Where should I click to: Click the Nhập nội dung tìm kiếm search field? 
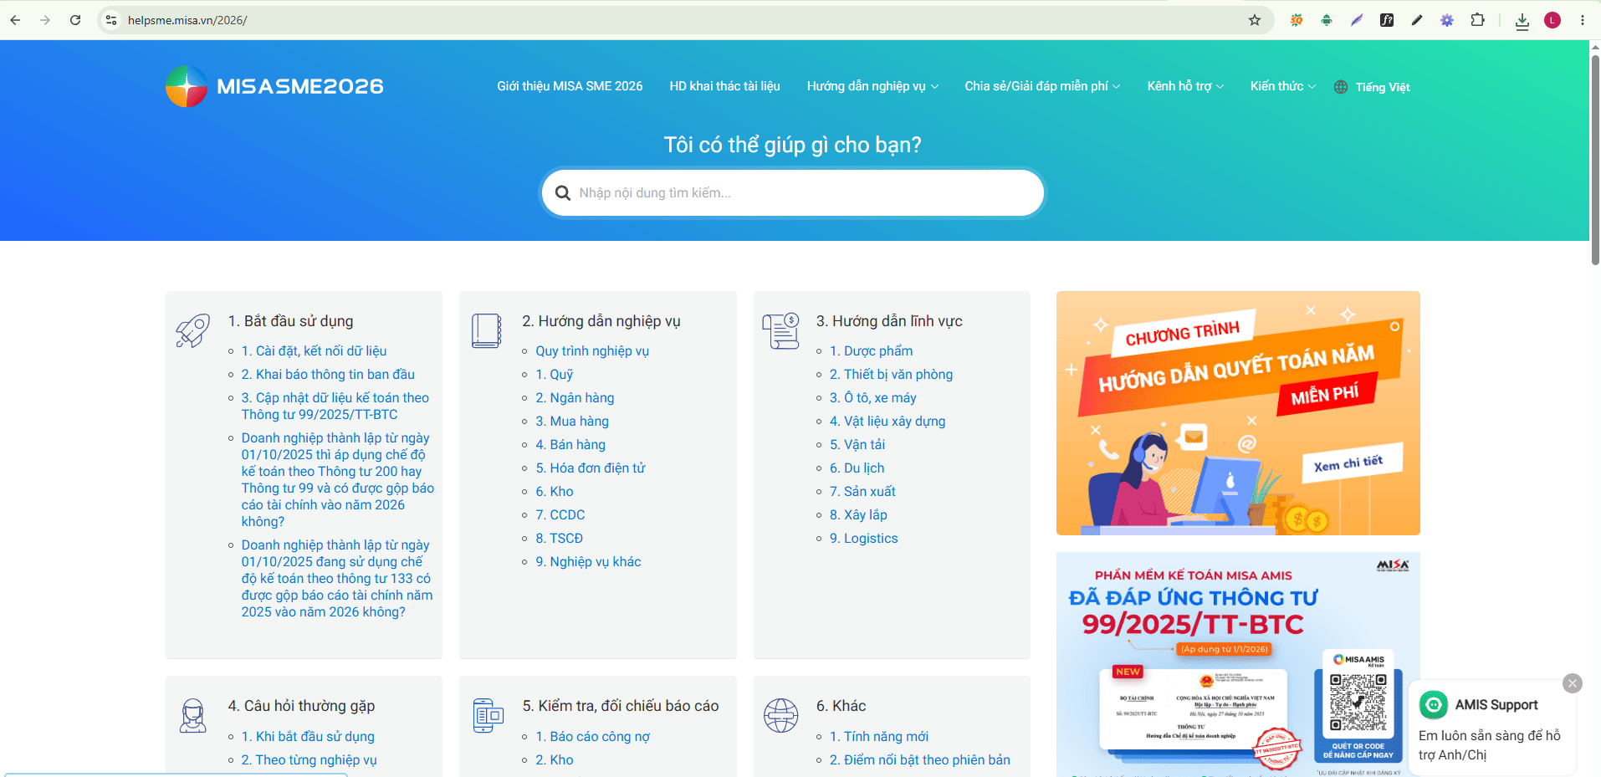[x=793, y=193]
